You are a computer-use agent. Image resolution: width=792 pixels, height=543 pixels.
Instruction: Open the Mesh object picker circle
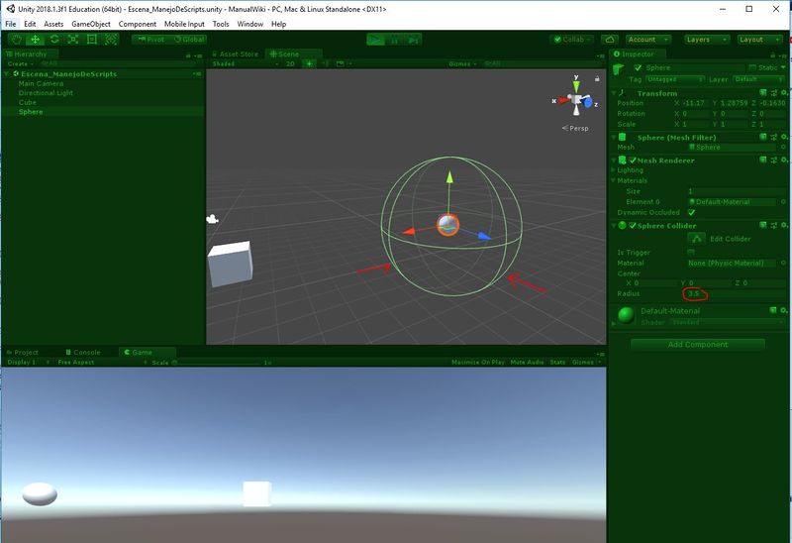783,147
